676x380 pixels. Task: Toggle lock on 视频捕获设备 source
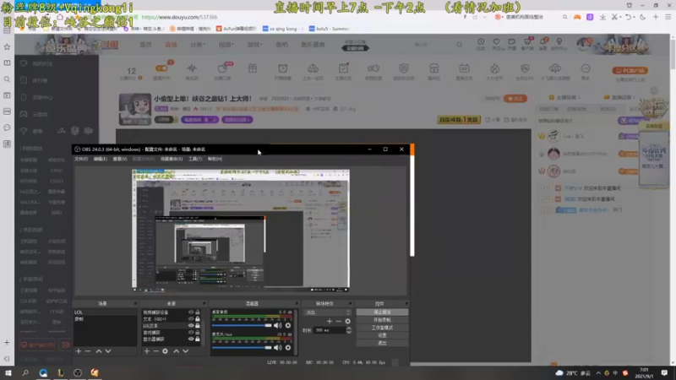[x=198, y=312]
